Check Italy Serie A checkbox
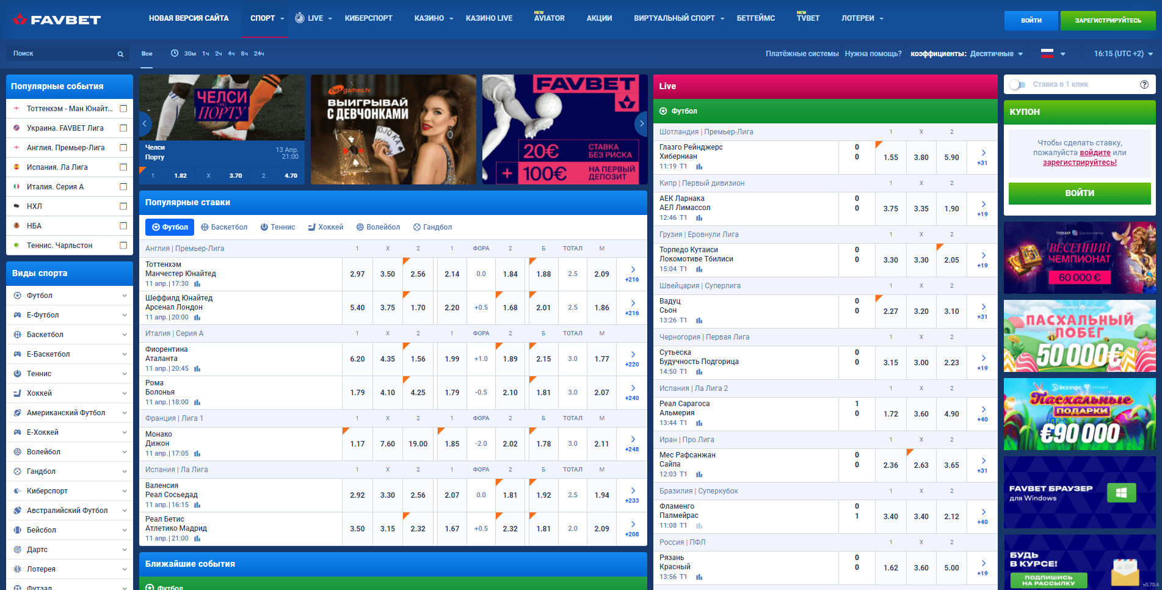 (123, 187)
